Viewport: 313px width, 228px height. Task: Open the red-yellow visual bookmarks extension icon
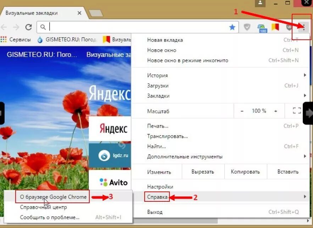275,27
